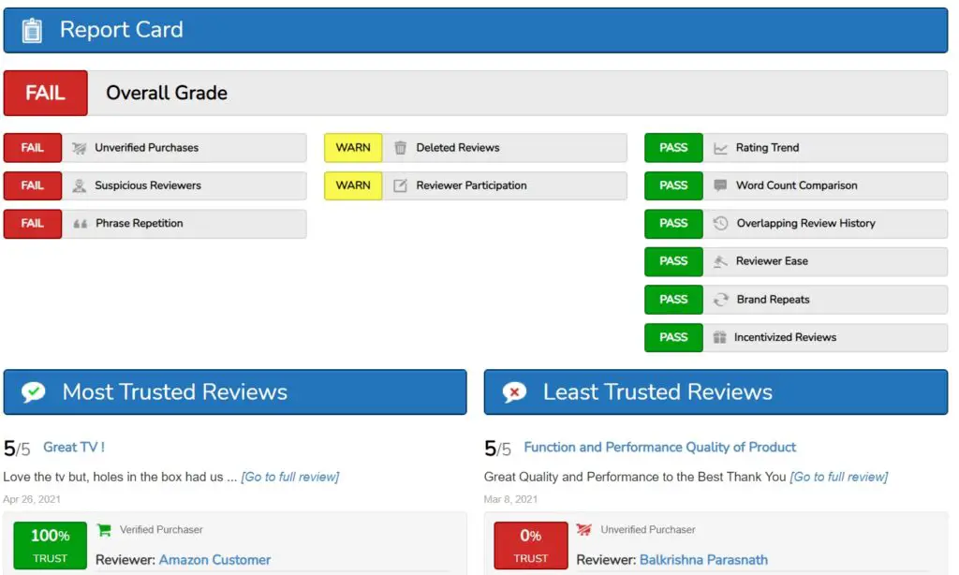Click the red FAIL Overall Grade badge
This screenshot has width=959, height=575.
tap(45, 93)
